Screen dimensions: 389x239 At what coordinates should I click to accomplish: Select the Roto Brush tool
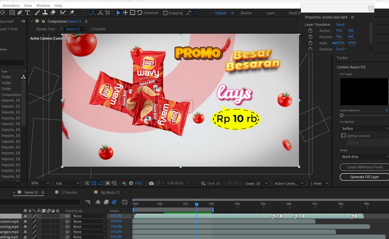click(63, 13)
